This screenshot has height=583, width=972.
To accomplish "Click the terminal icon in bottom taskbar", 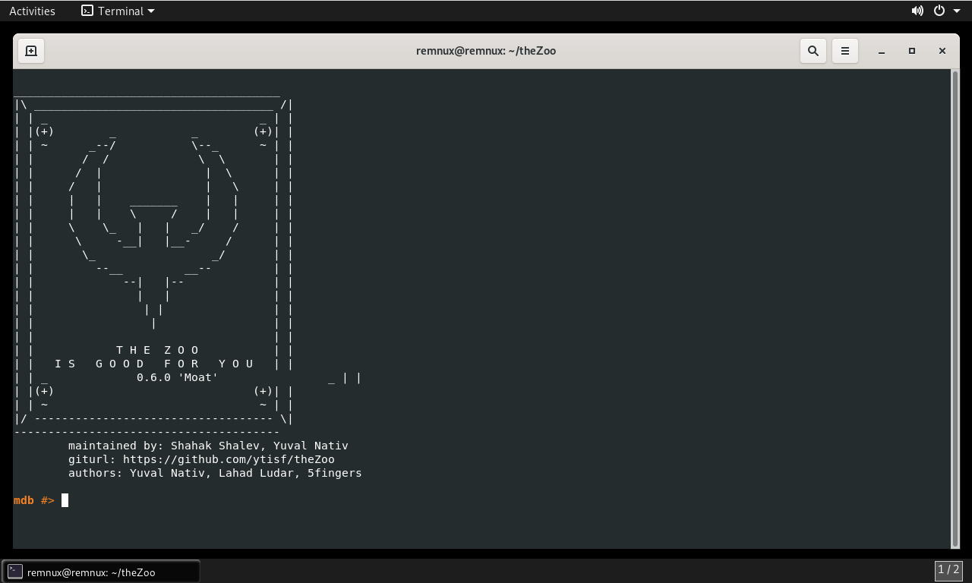I will point(15,572).
